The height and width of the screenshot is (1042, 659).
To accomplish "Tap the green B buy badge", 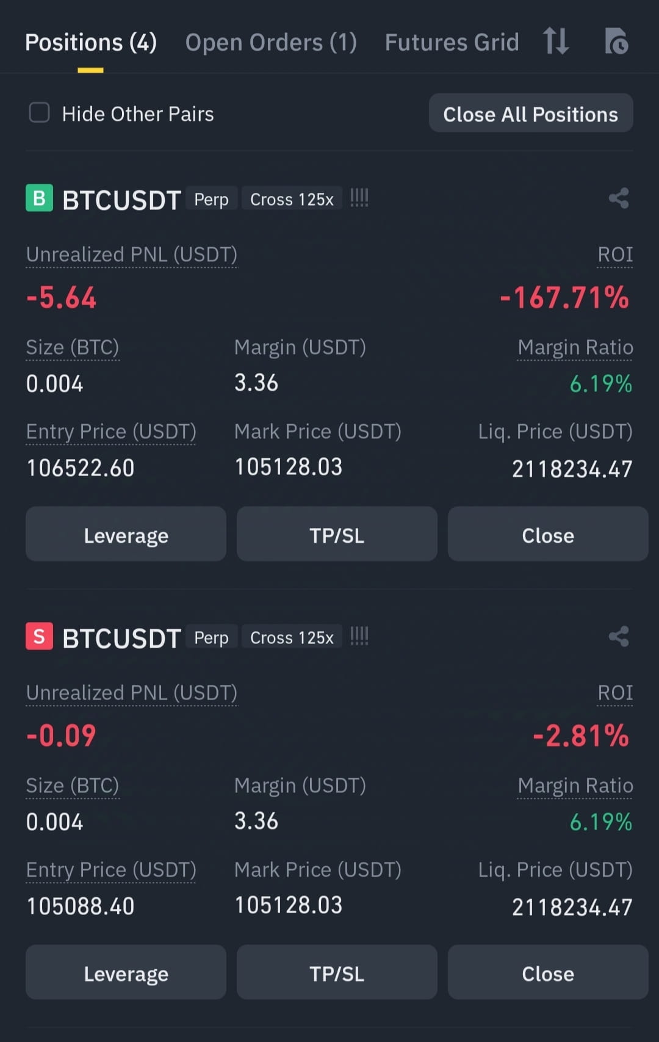I will tap(39, 198).
